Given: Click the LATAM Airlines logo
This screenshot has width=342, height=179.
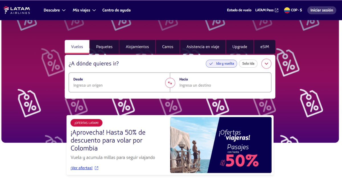Looking at the screenshot, I should [17, 10].
